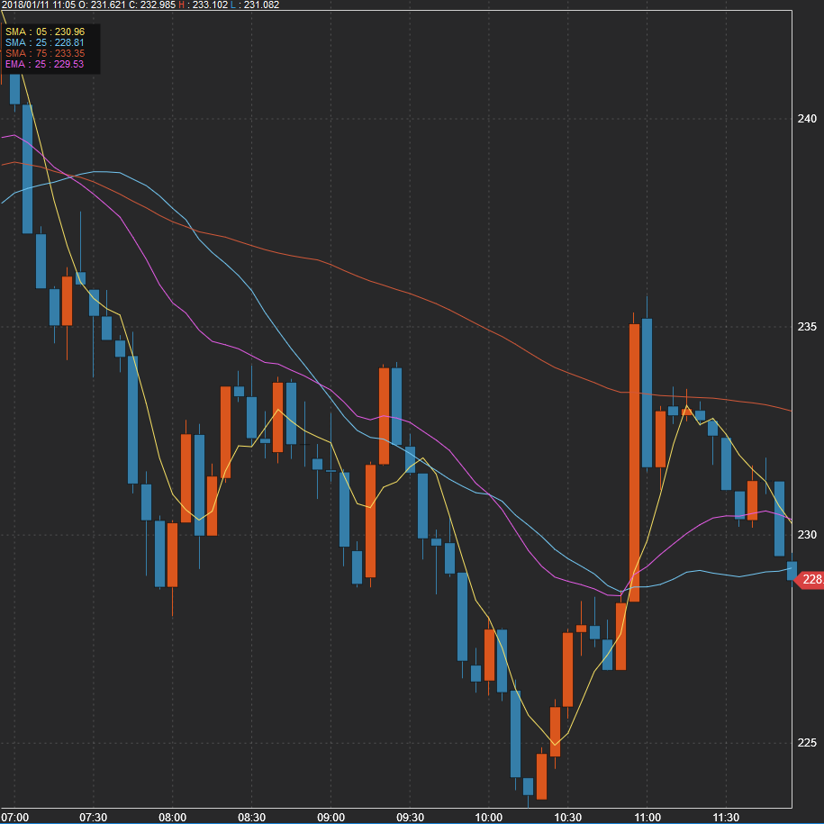Click the high price value H: 233.102
This screenshot has width=824, height=824.
coord(204,5)
